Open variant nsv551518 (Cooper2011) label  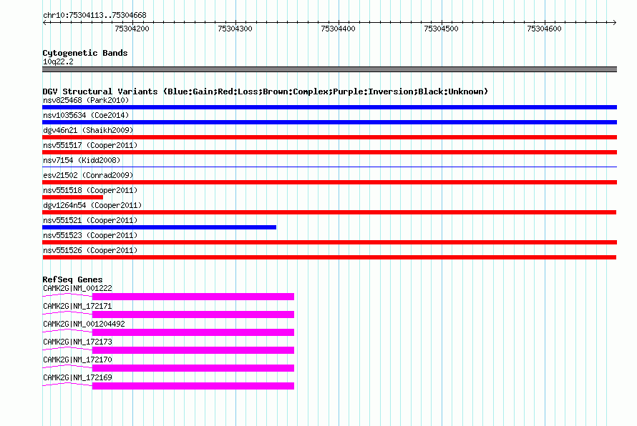point(90,190)
